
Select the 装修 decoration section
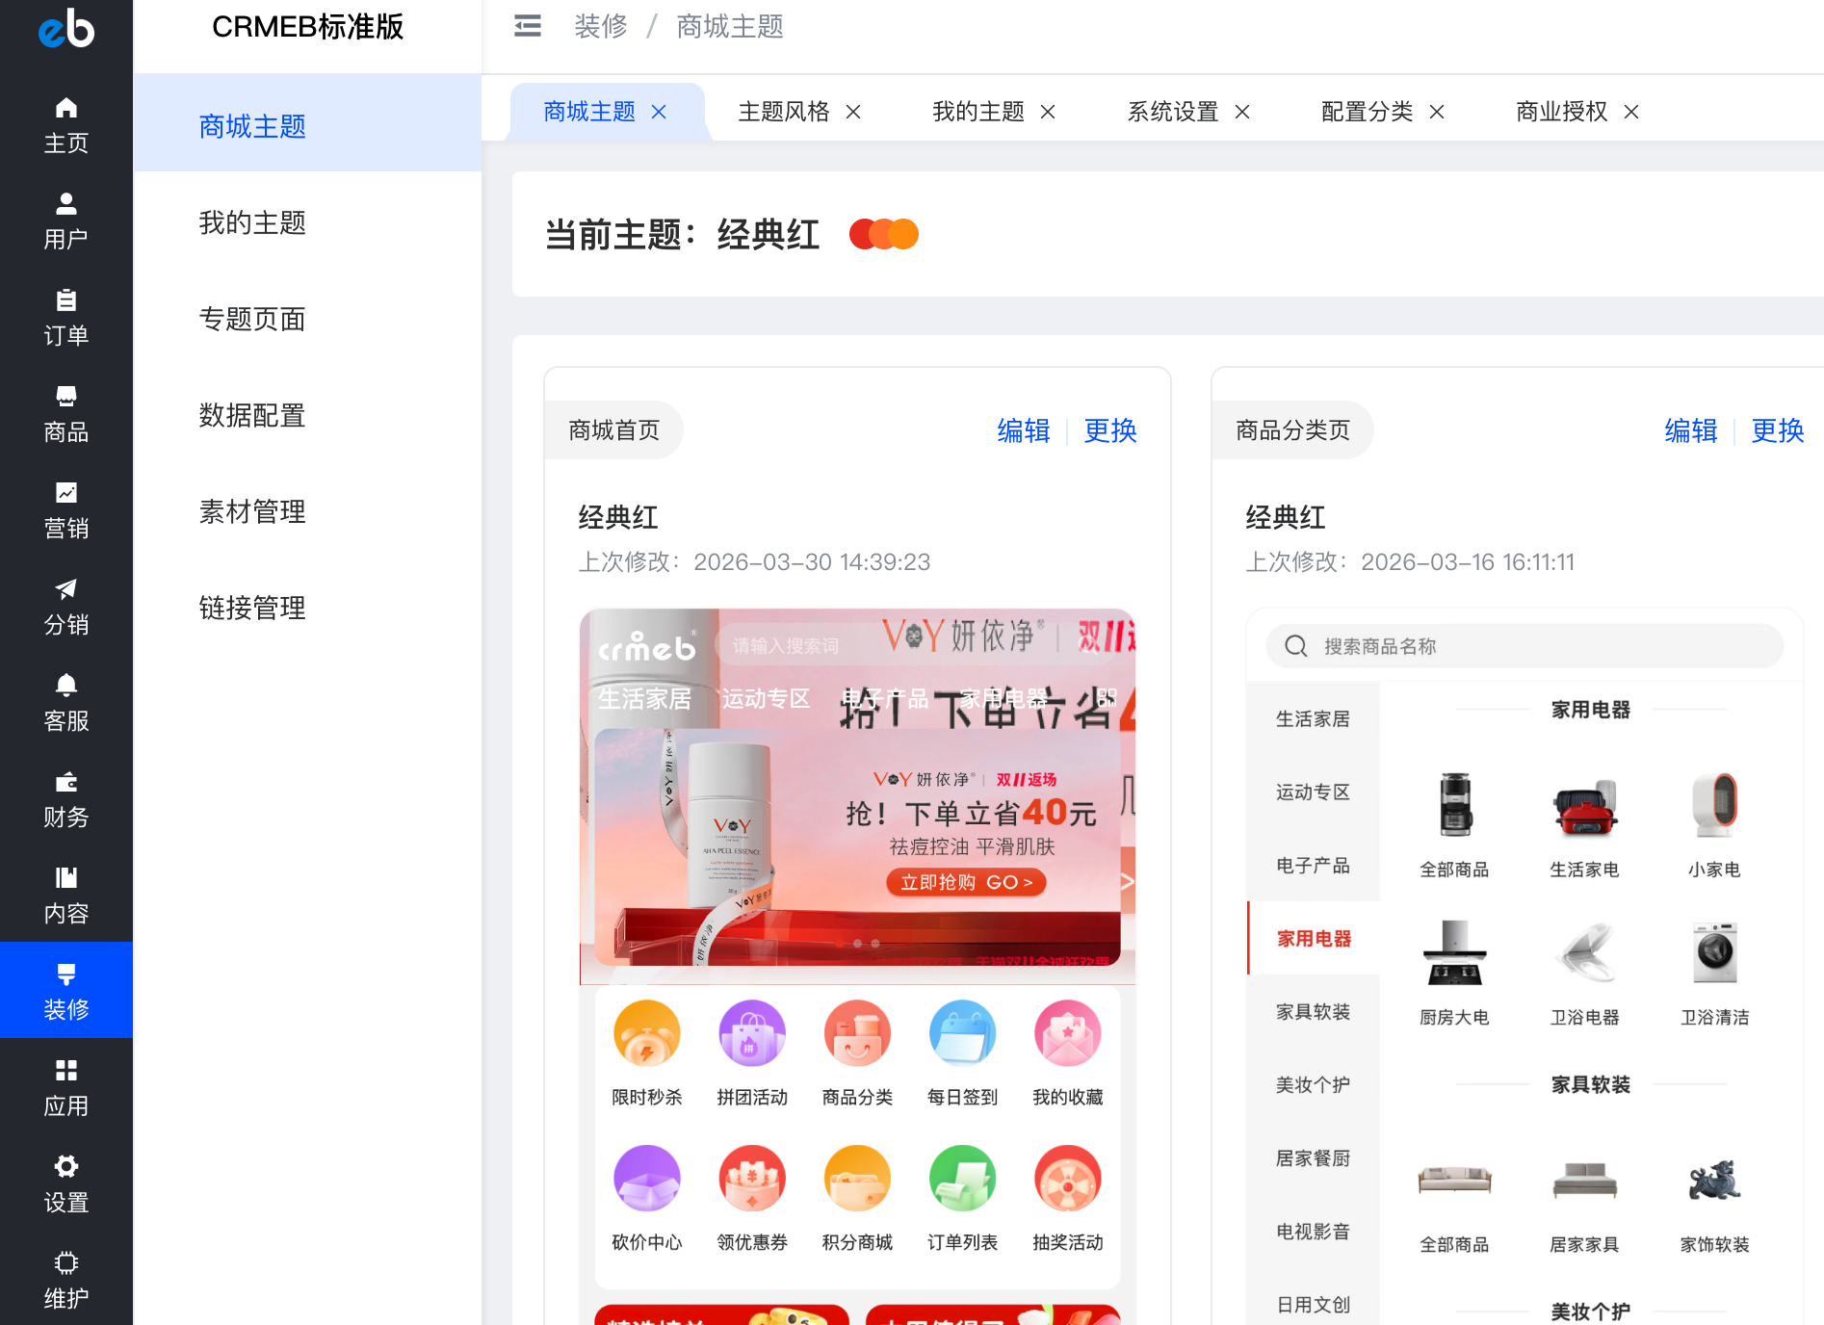[x=66, y=990]
